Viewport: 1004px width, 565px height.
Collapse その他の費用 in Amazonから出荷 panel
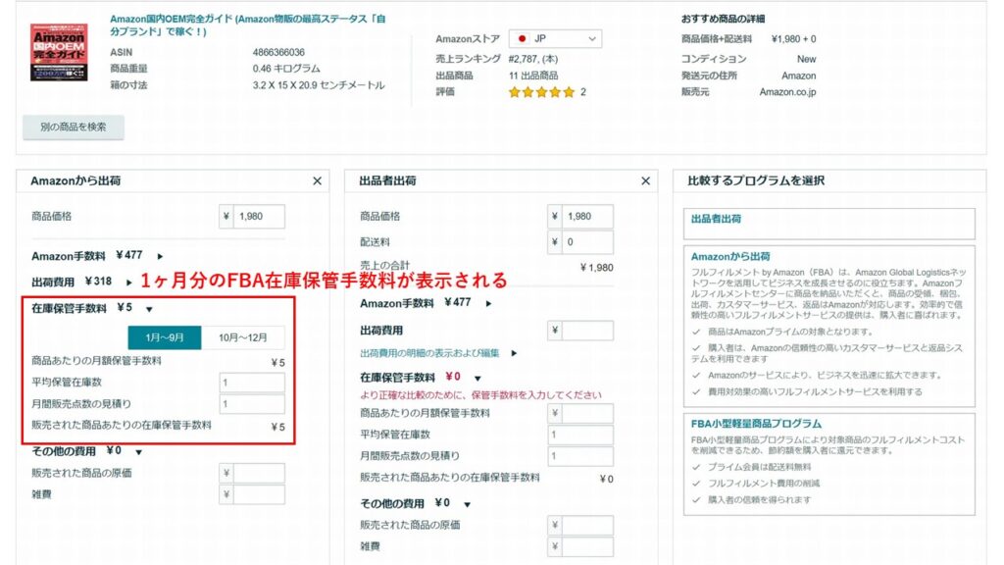(139, 452)
